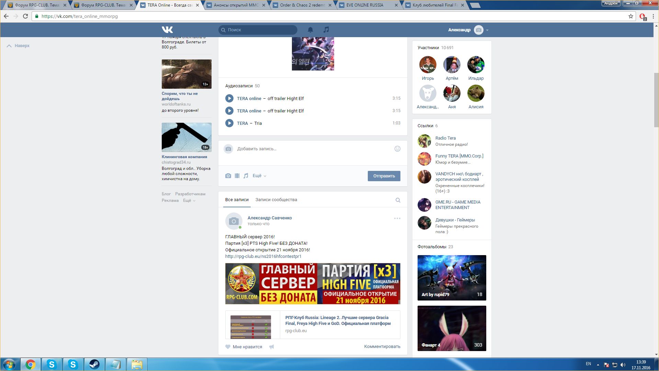Go back with Chrome back arrow
The height and width of the screenshot is (371, 659).
point(6,16)
